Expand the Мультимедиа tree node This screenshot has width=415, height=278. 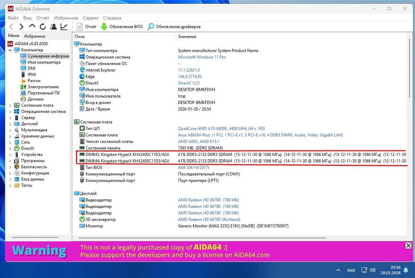(10, 130)
